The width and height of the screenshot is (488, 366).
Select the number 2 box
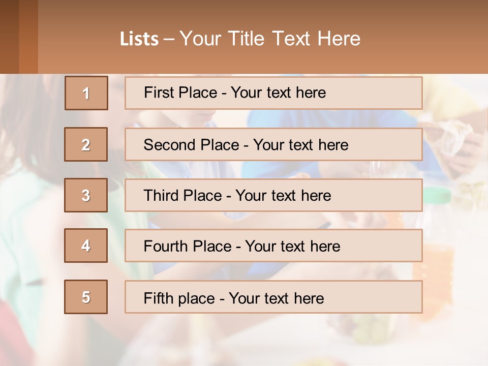86,144
